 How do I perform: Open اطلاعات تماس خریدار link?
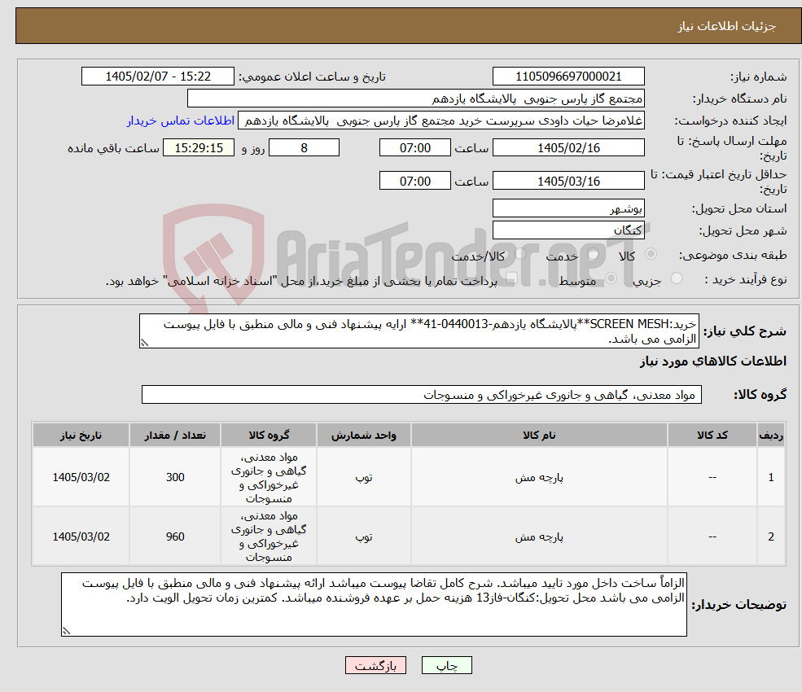coord(181,120)
